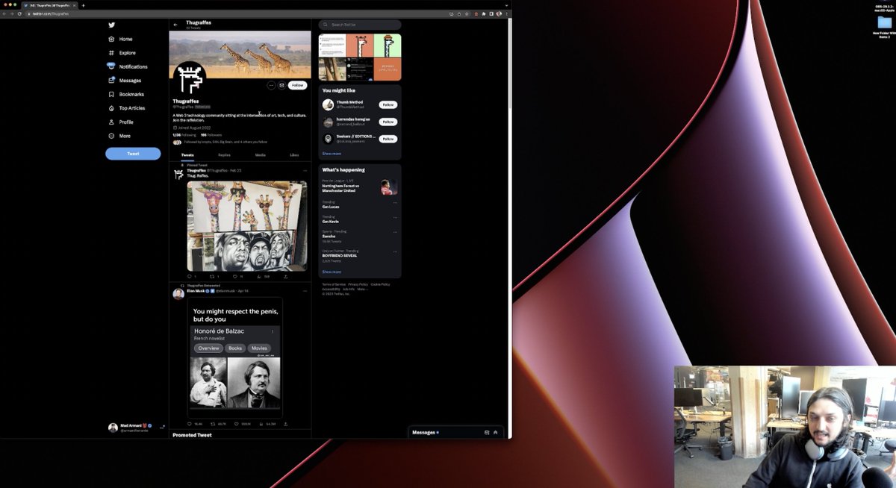This screenshot has height=488, width=896.
Task: Compose new message in Messages drawer
Action: (487, 432)
